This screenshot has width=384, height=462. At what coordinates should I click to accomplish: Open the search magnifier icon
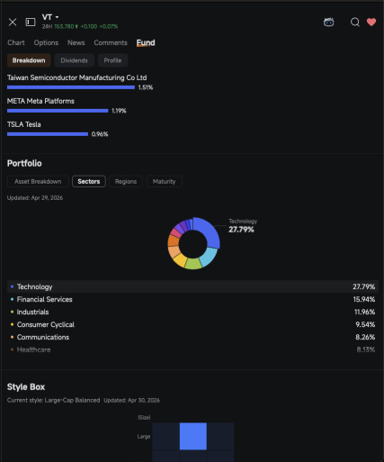point(355,22)
